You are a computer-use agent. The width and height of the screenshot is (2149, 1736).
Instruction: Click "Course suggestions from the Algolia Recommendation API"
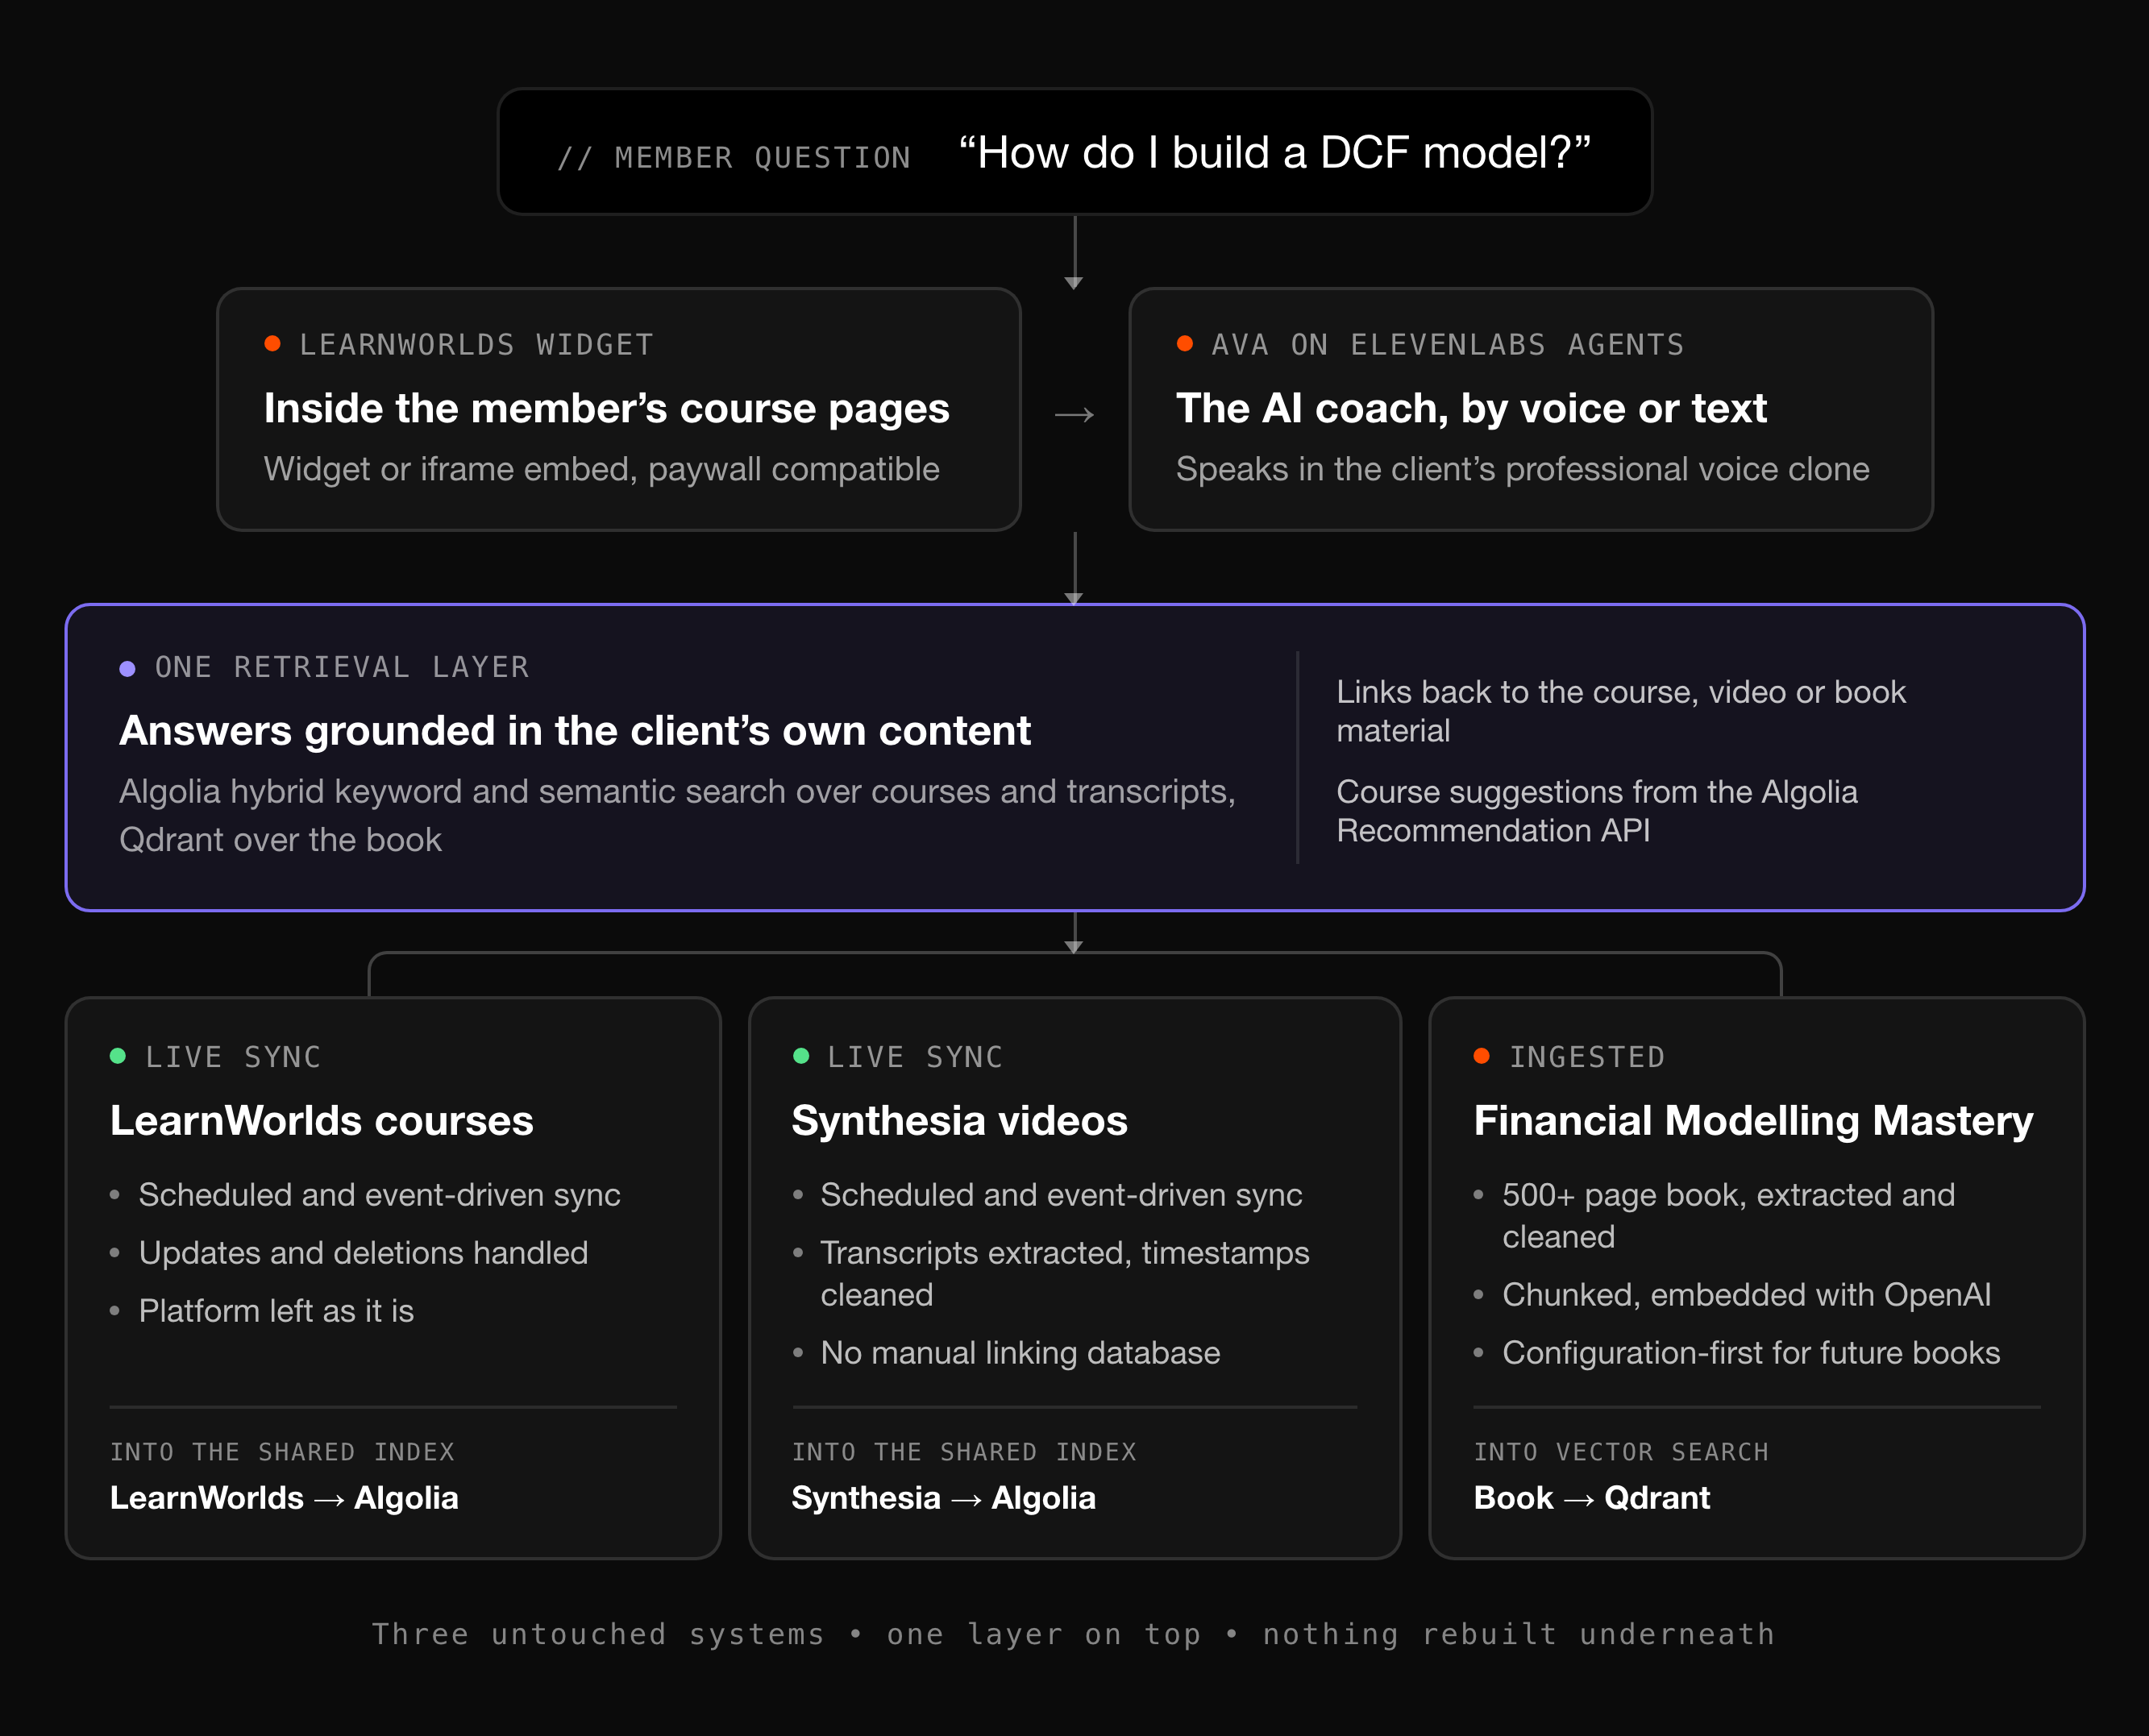[1597, 811]
